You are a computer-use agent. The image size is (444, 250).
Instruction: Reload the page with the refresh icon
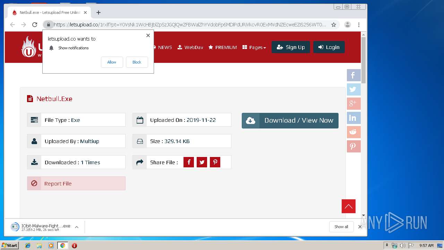[x=35, y=25]
